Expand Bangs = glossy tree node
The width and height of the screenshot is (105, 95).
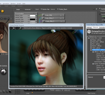(x=91, y=40)
